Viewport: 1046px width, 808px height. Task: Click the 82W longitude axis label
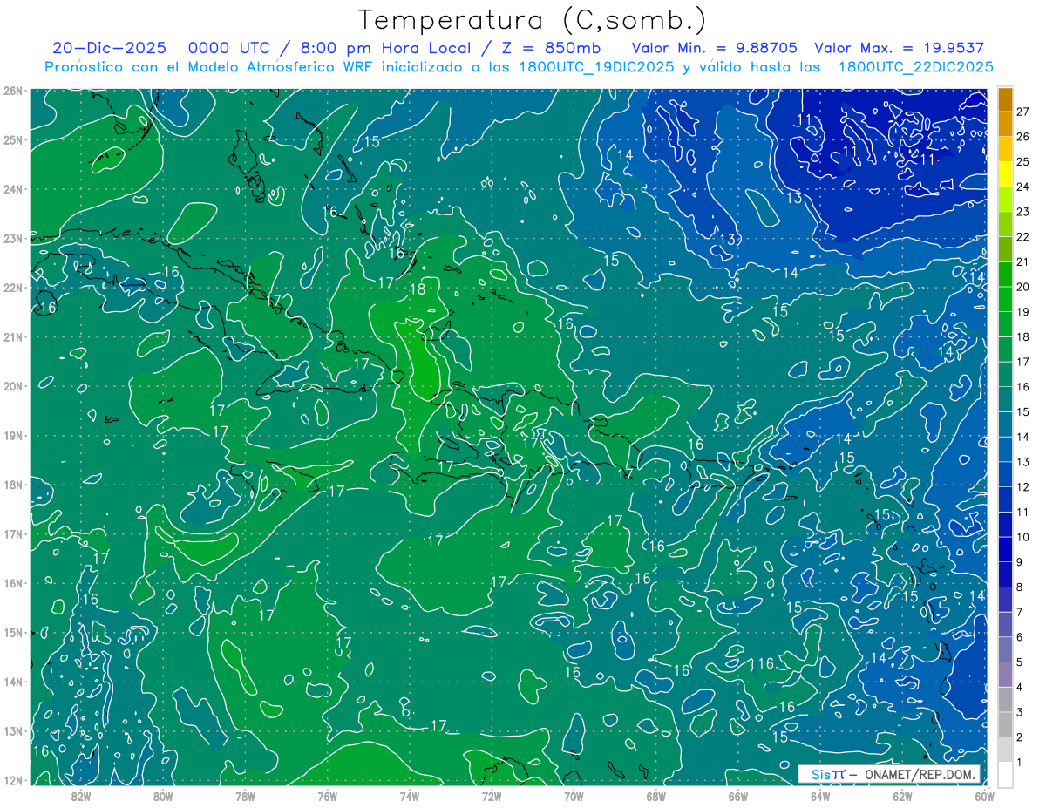pos(81,796)
